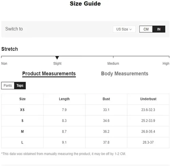
Task: Select the XS size row label
Action: click(x=22, y=110)
